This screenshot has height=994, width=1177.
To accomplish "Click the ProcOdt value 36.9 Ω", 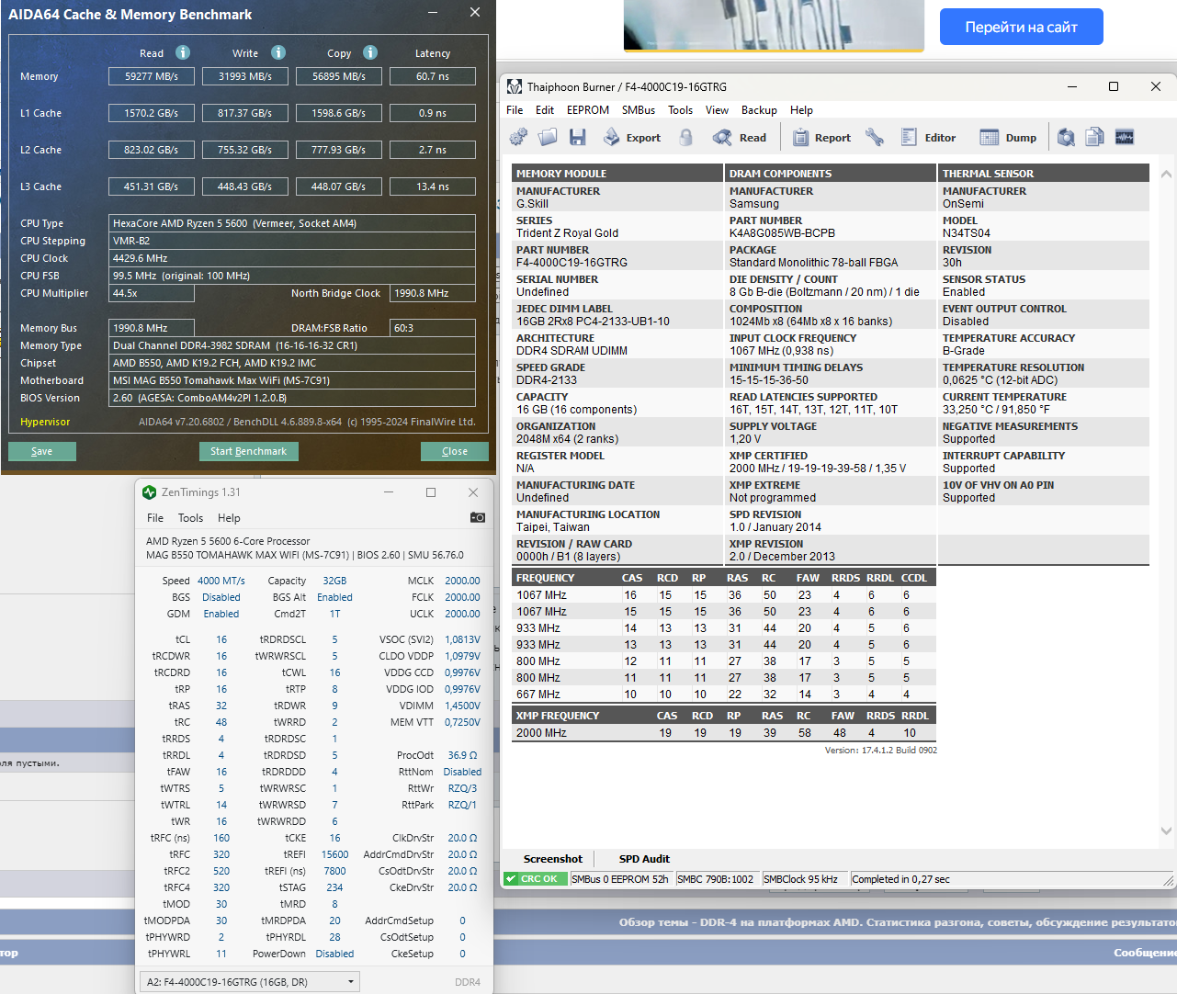I will click(462, 755).
